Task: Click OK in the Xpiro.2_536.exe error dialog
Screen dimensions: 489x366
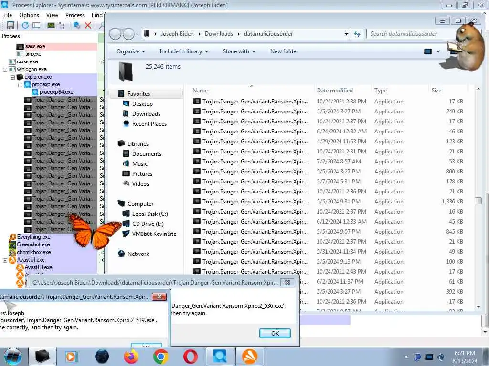Action: pos(275,333)
